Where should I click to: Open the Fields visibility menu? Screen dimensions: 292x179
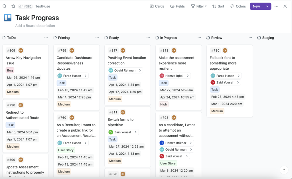click(x=177, y=6)
